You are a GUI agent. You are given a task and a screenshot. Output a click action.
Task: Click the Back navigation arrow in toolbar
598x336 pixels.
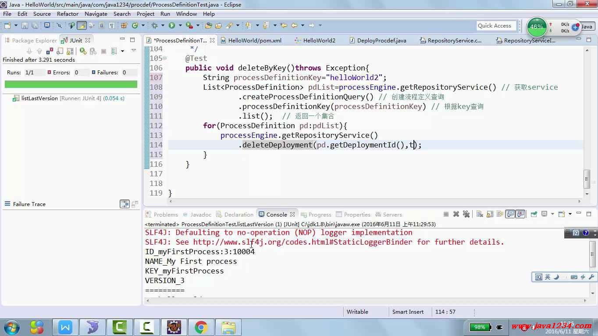point(294,25)
